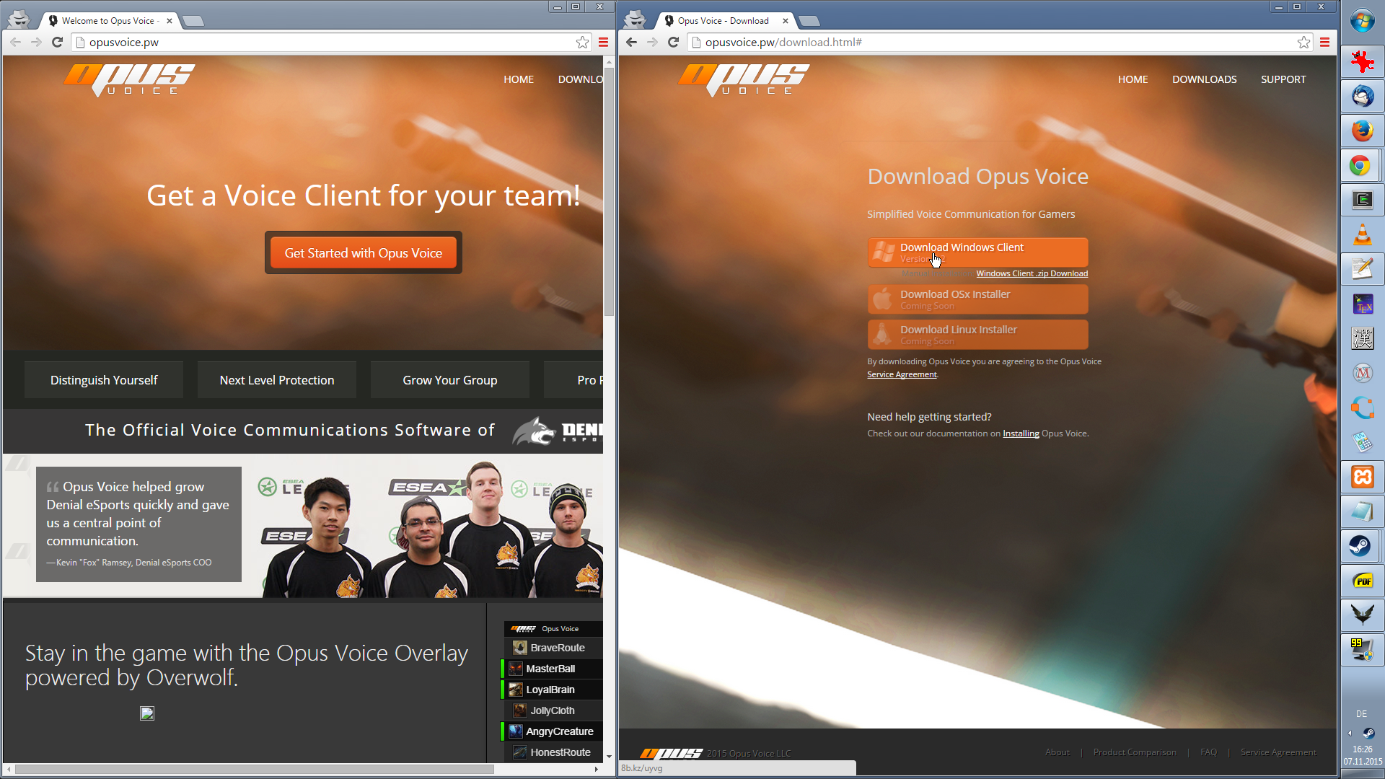1385x779 pixels.
Task: Open Chrome menu in right window
Action: pyautogui.click(x=1324, y=43)
